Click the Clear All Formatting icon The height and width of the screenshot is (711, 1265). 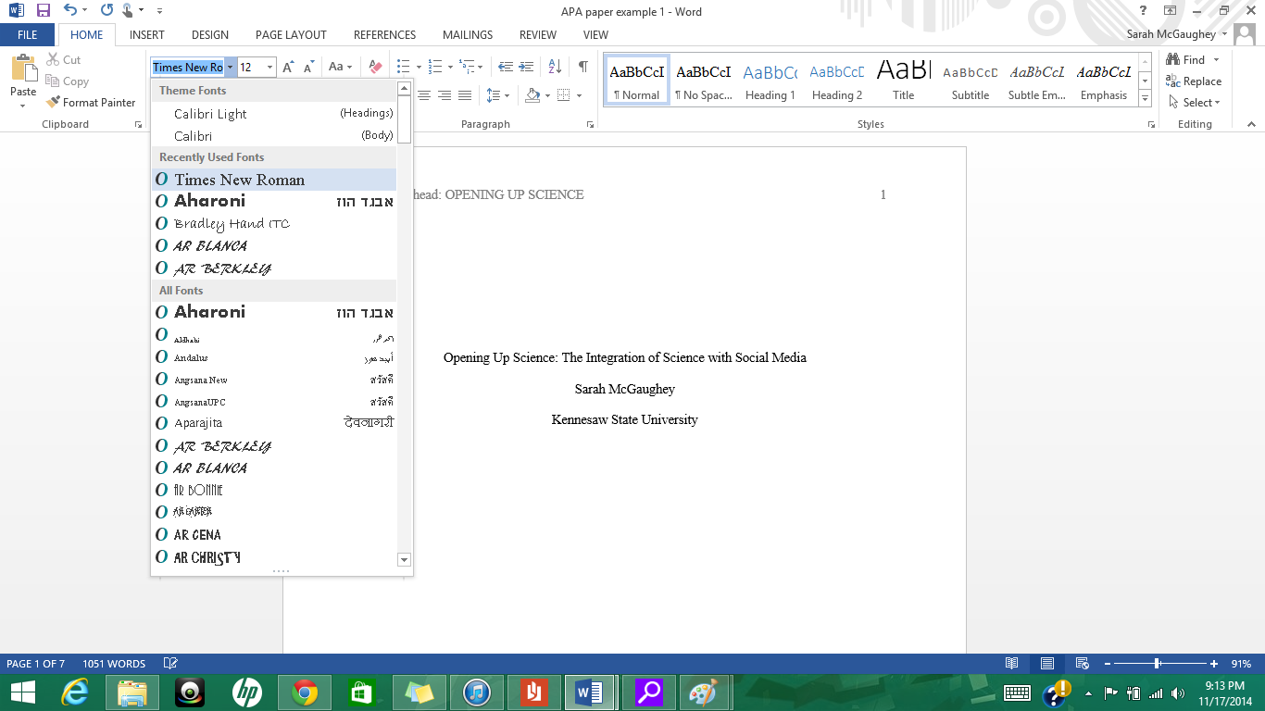(374, 66)
